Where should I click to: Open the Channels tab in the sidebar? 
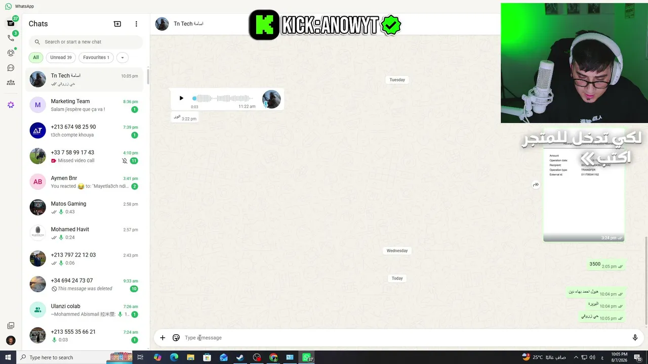tap(11, 68)
